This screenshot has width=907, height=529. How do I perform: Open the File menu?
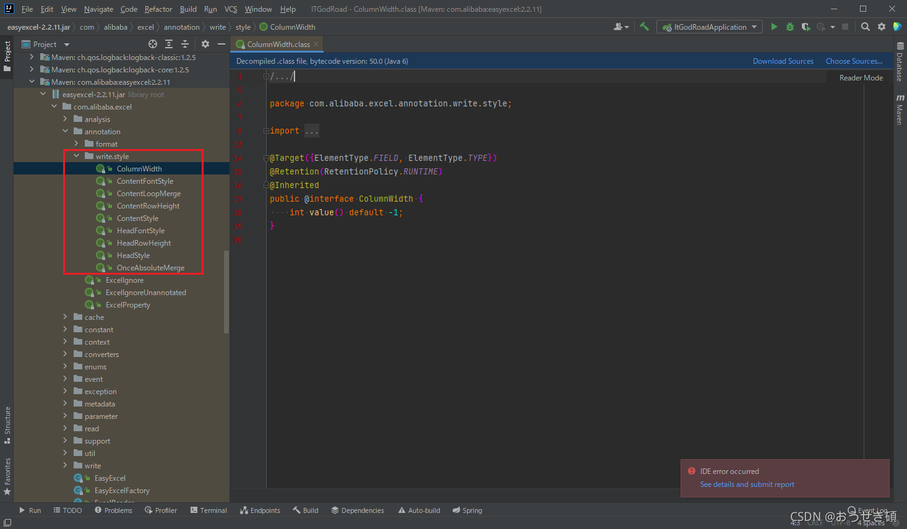point(27,9)
